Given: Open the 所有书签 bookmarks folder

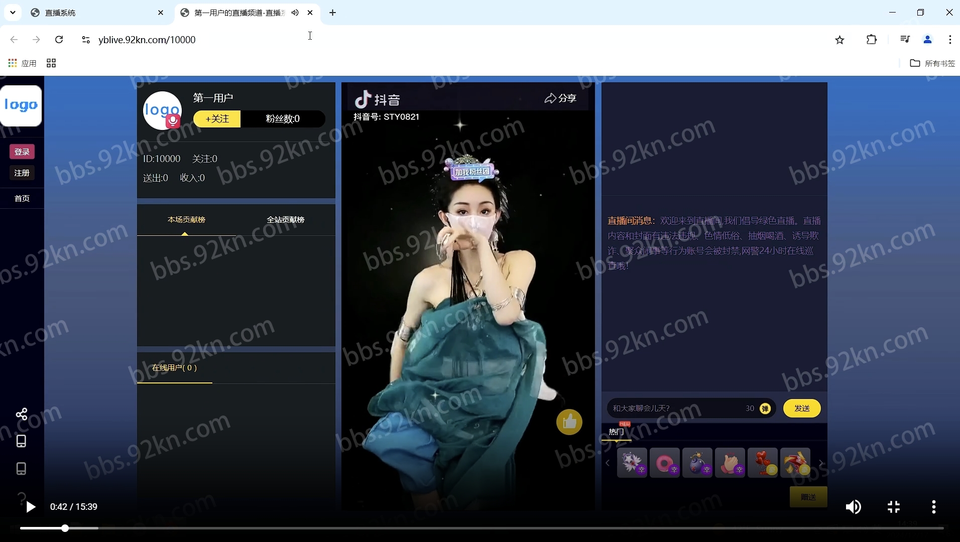Looking at the screenshot, I should click(932, 63).
